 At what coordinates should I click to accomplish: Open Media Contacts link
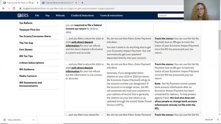coord(28,76)
